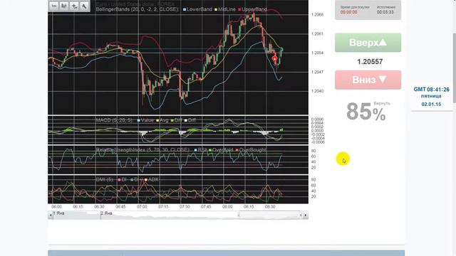
Task: Click the green Вверх buy-up button
Action: pyautogui.click(x=368, y=43)
